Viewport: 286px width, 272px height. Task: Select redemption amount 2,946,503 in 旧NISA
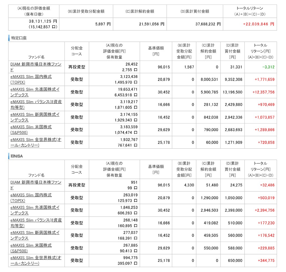(x=209, y=210)
